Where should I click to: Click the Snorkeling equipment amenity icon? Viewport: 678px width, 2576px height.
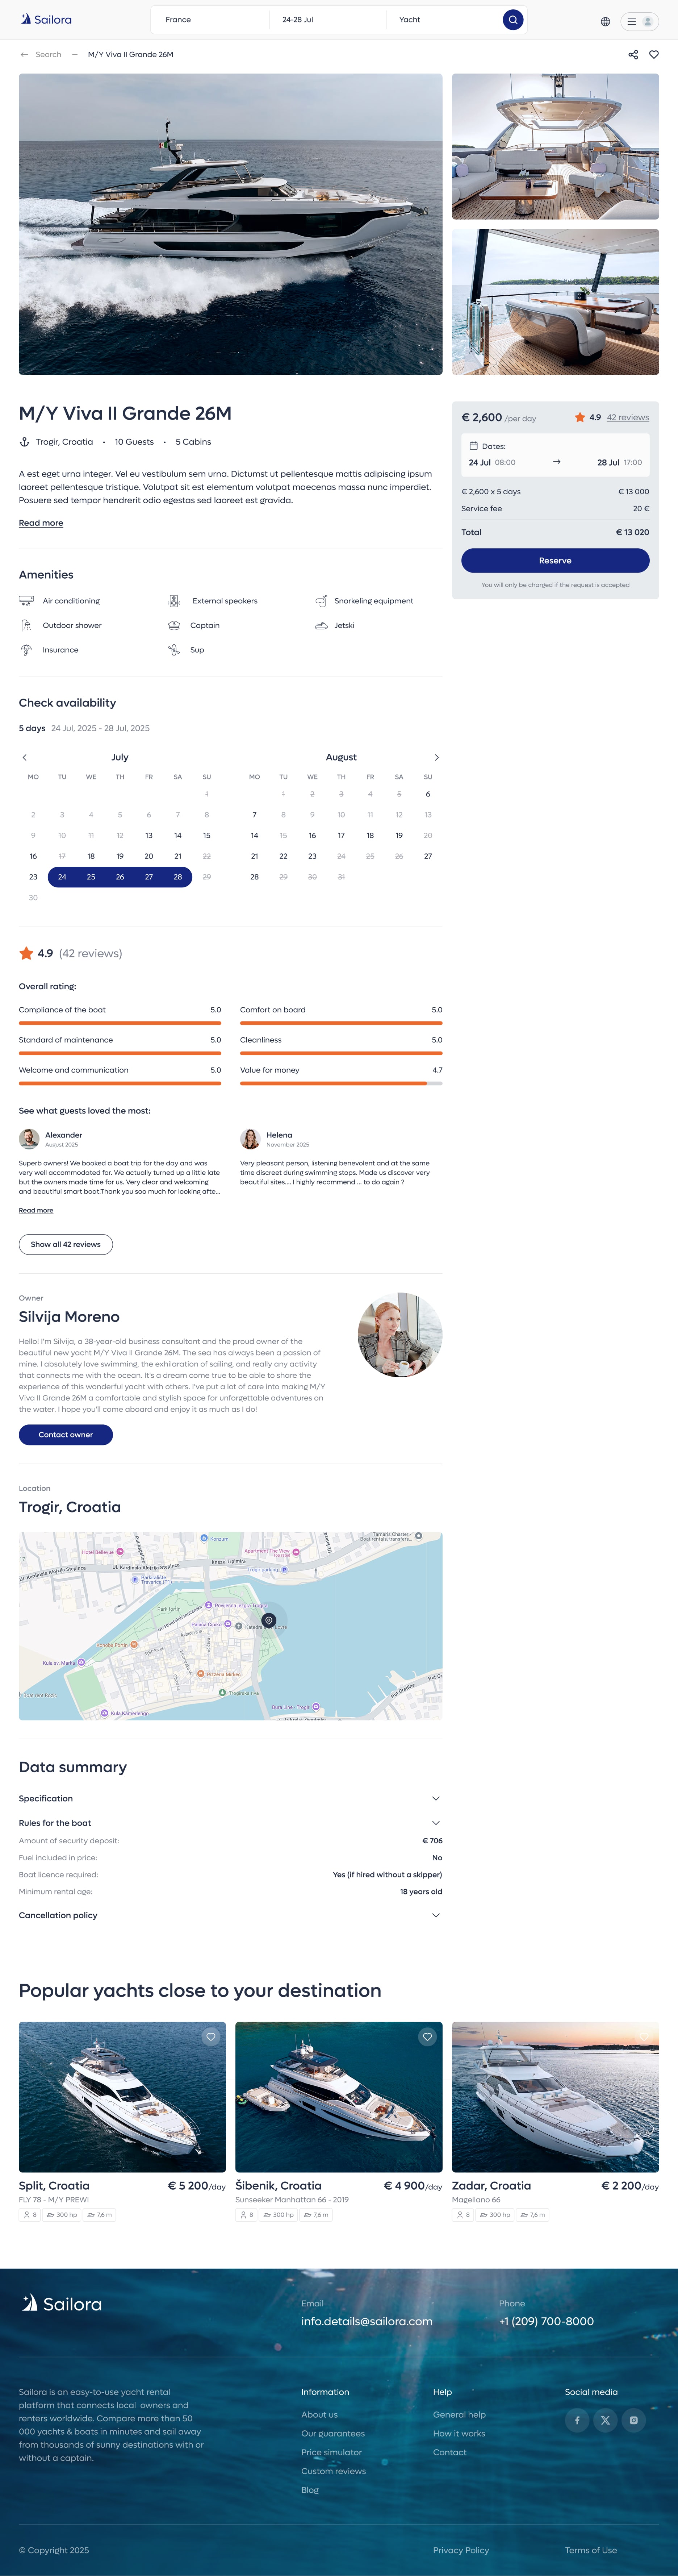coord(321,601)
